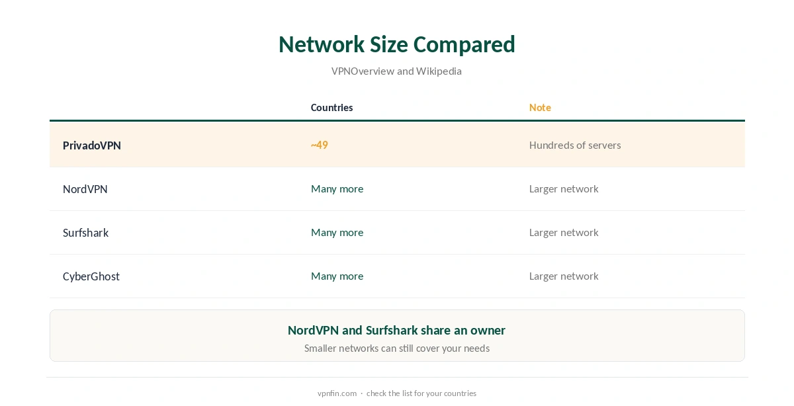This screenshot has width=794, height=406.
Task: Select the NordVPN row name
Action: (x=85, y=189)
